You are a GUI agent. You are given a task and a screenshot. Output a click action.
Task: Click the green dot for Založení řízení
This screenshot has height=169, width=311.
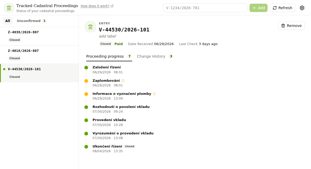pyautogui.click(x=86, y=68)
